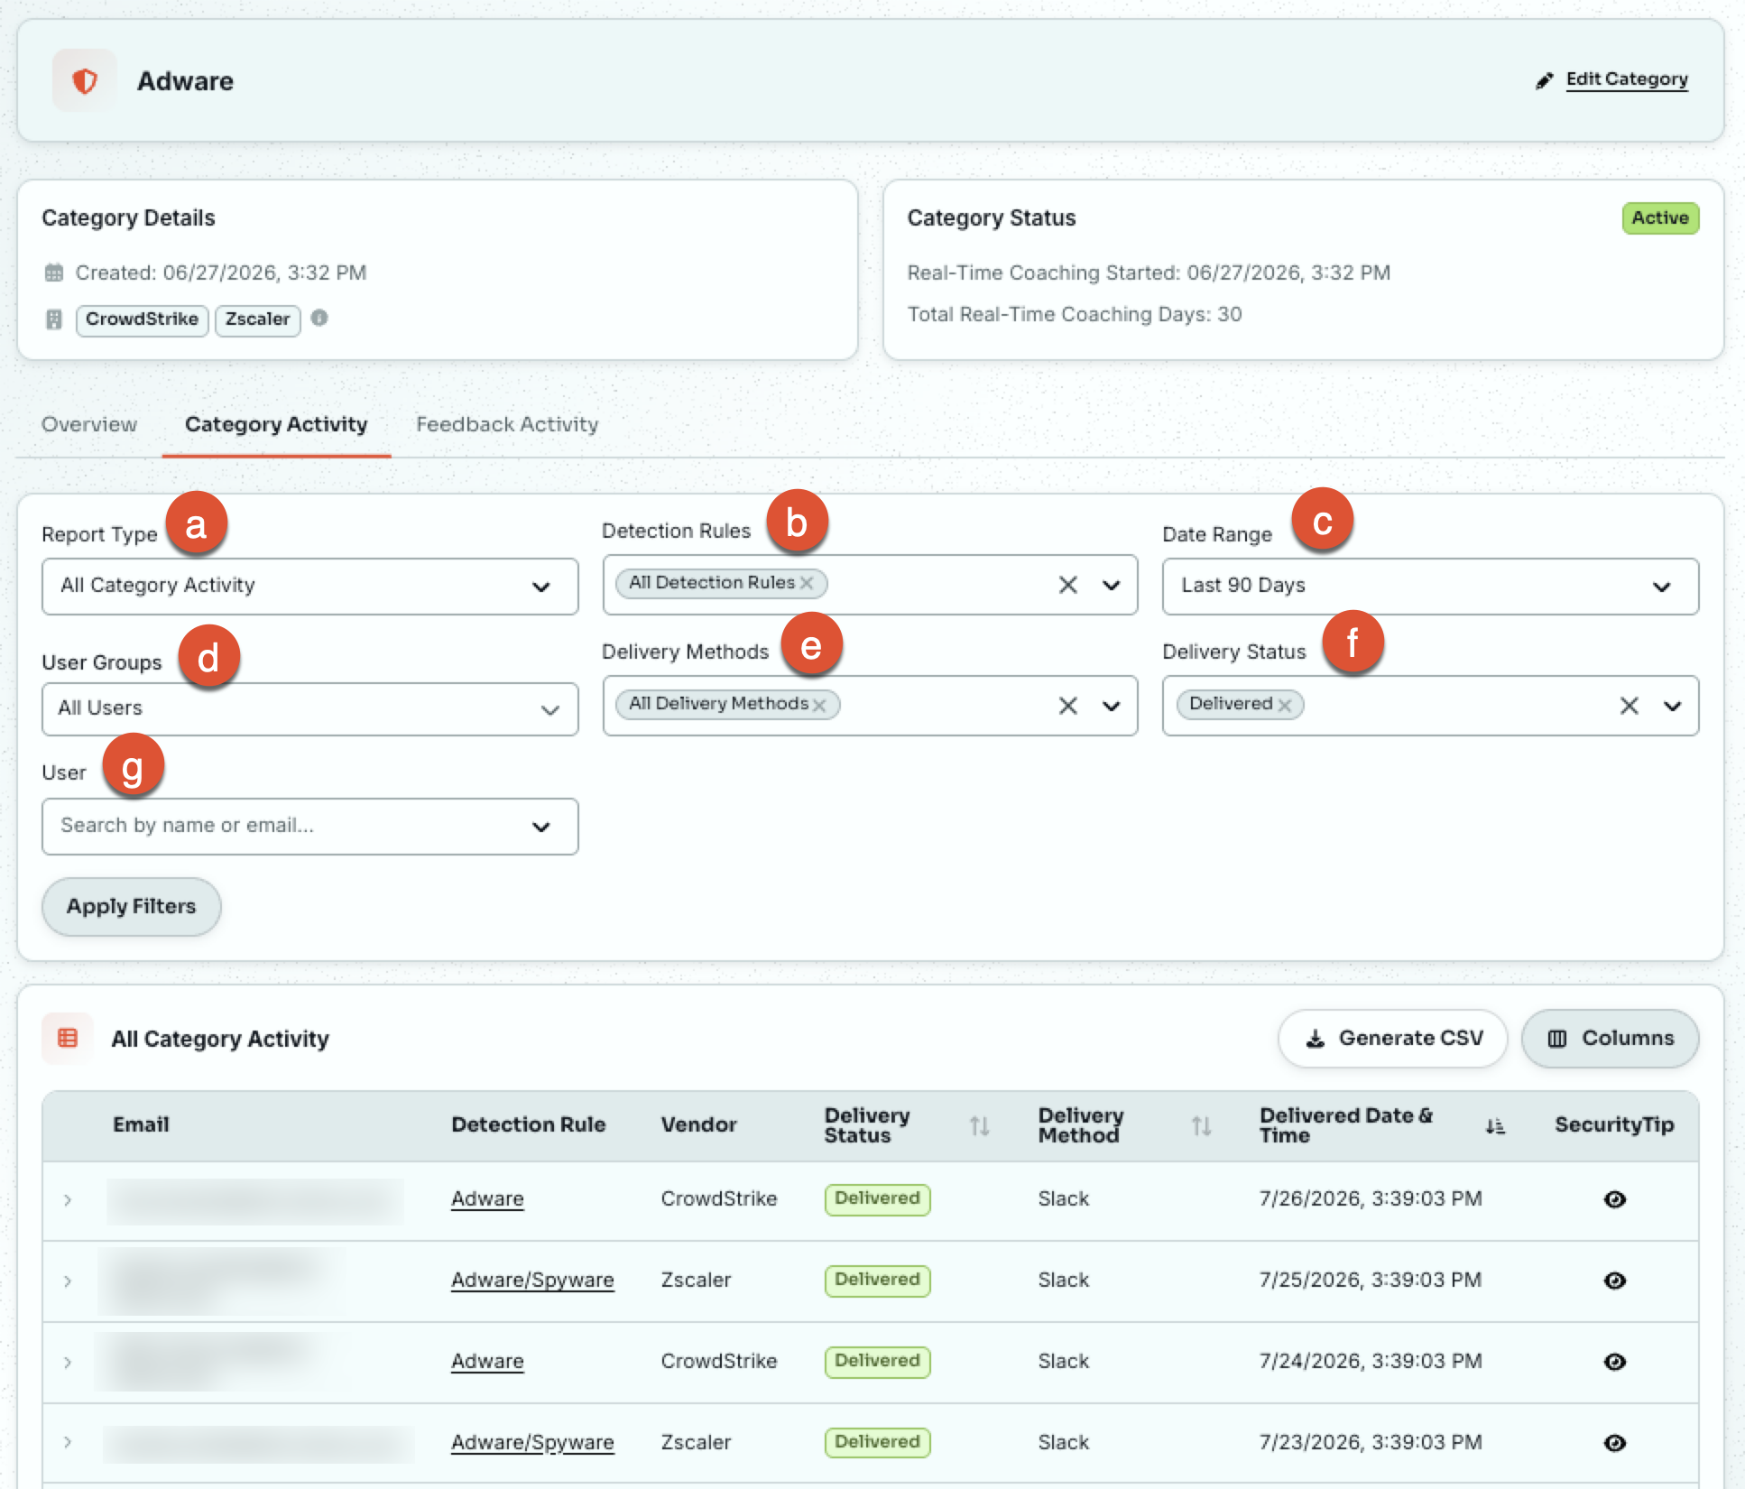
Task: Open the Report Type dropdown
Action: point(310,587)
